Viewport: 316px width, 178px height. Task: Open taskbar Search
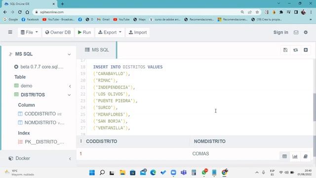tap(102, 173)
